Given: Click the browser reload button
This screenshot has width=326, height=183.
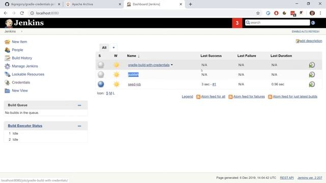Looking at the screenshot, I should (x=22, y=13).
